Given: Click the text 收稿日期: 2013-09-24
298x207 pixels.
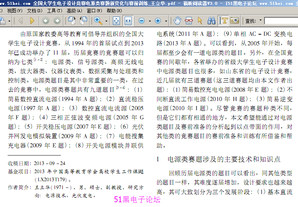Looking at the screenshot, I should [37, 164].
